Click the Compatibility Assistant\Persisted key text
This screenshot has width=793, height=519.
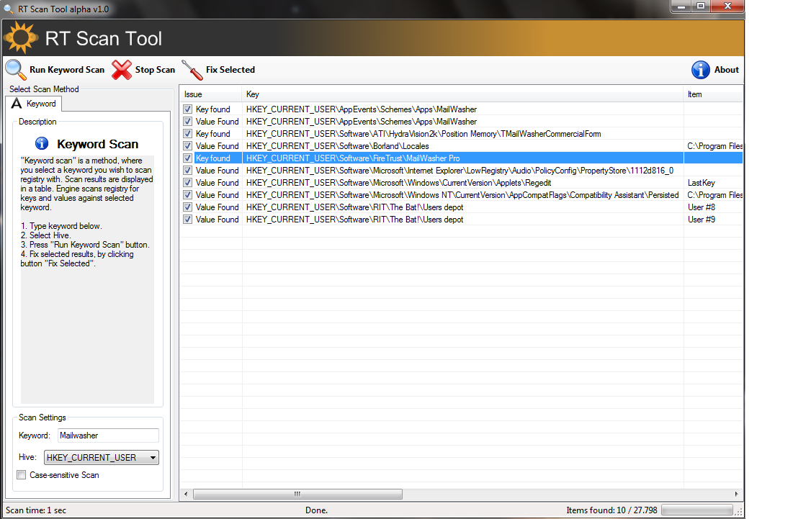click(x=462, y=194)
